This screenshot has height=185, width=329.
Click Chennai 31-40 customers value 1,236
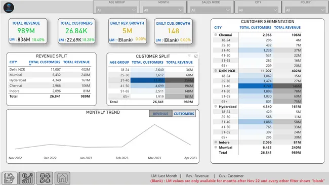click(x=267, y=50)
